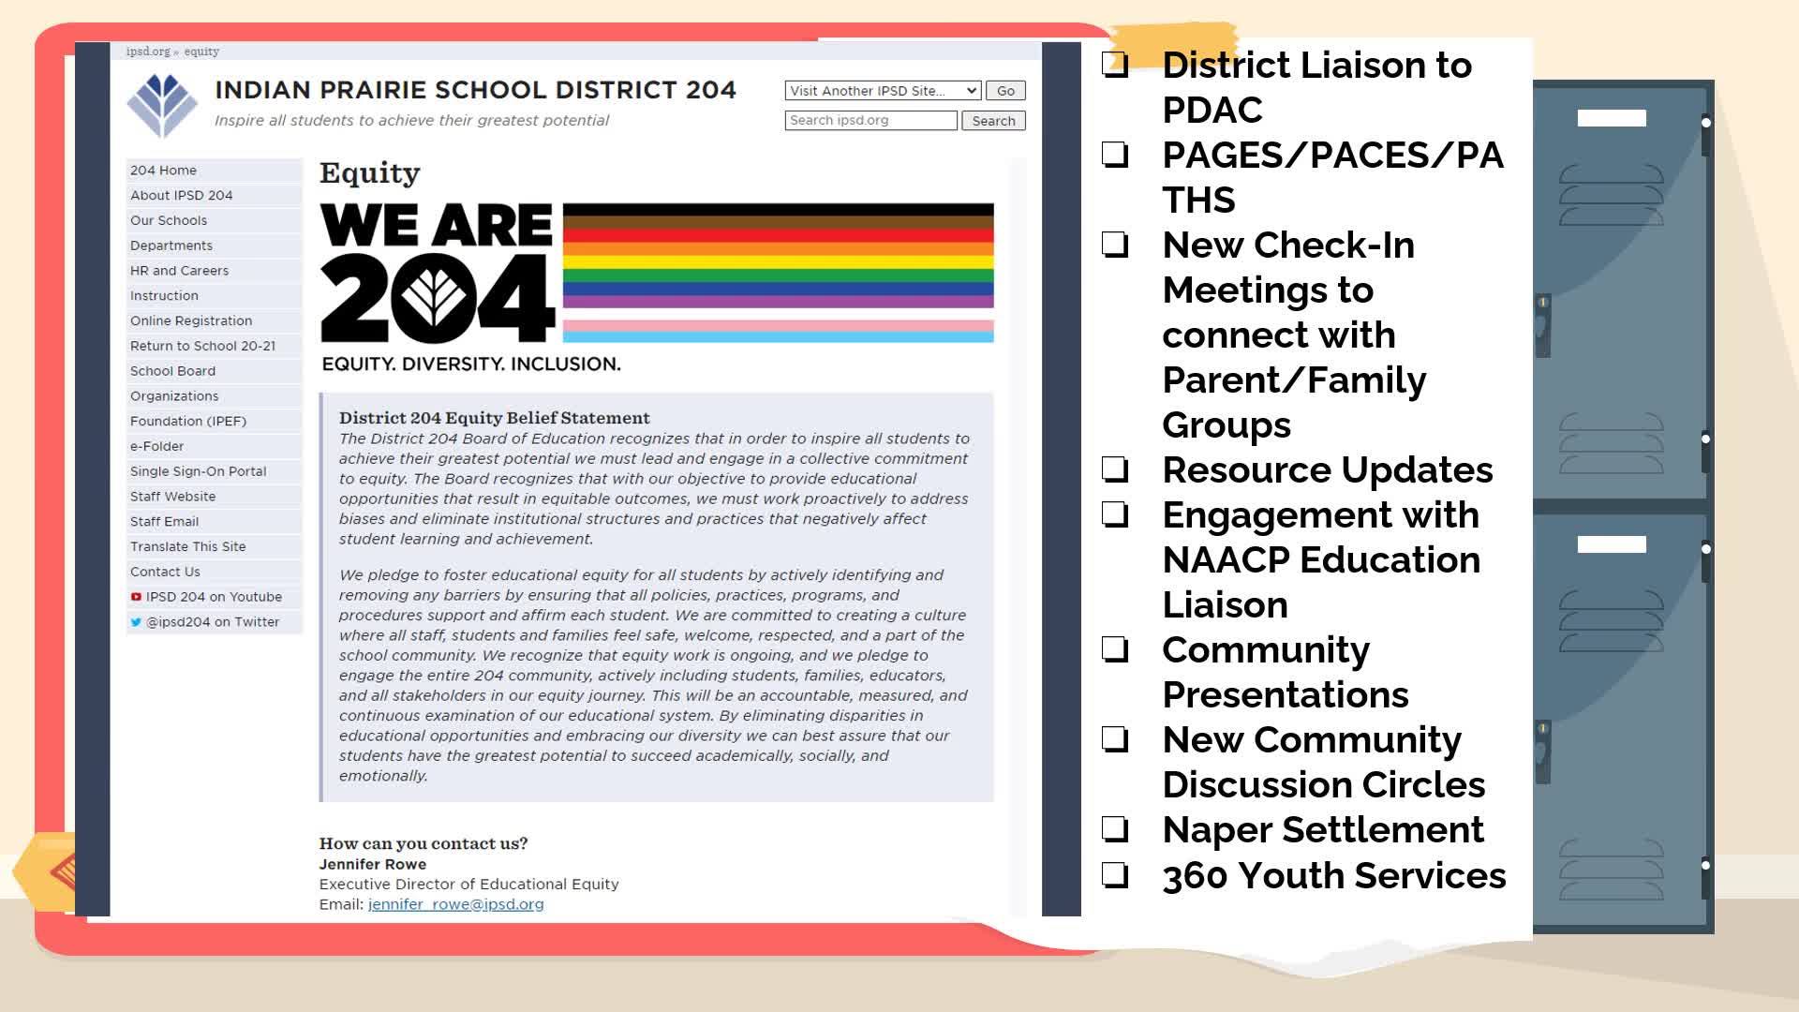Select Translate This Site in the sidebar
This screenshot has width=1799, height=1012.
214,547
